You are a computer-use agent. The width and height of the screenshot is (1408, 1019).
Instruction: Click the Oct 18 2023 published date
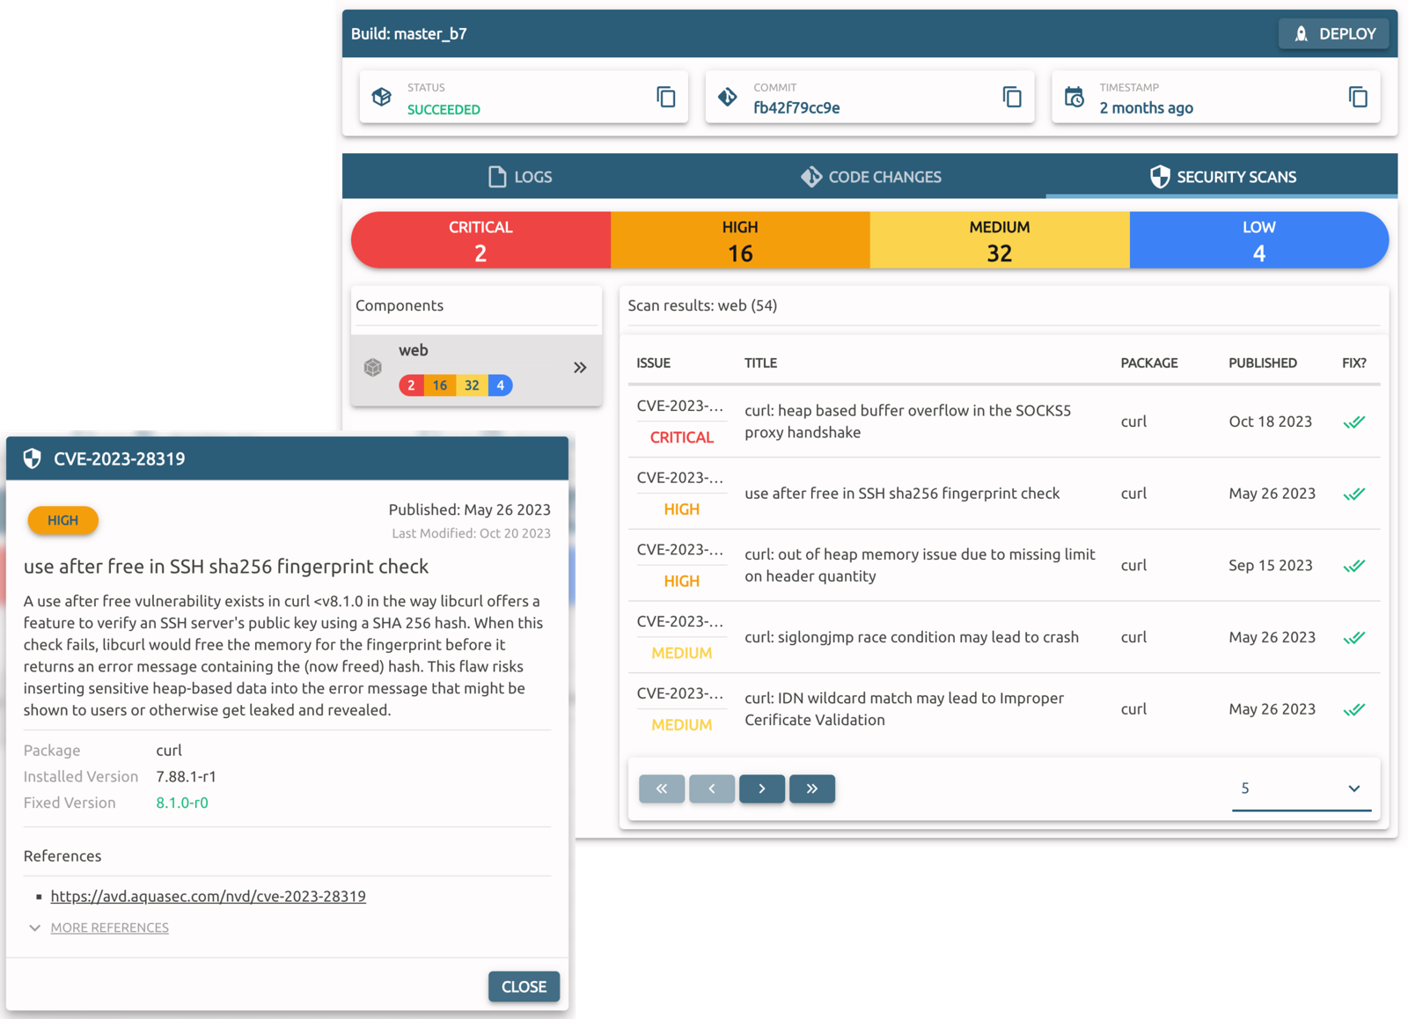[1270, 422]
